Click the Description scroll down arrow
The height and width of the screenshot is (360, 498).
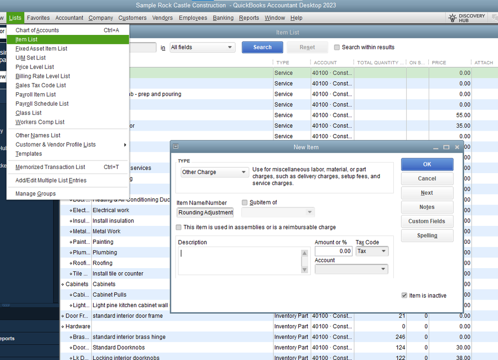(x=305, y=270)
